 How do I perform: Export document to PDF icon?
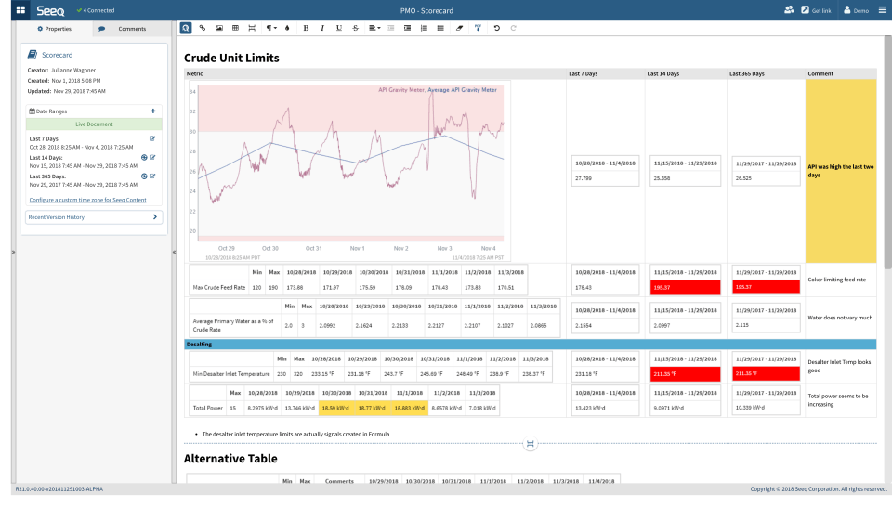click(478, 28)
